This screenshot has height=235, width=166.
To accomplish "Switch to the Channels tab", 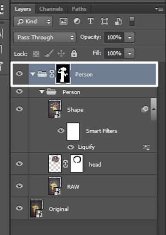I will pyautogui.click(x=51, y=9).
